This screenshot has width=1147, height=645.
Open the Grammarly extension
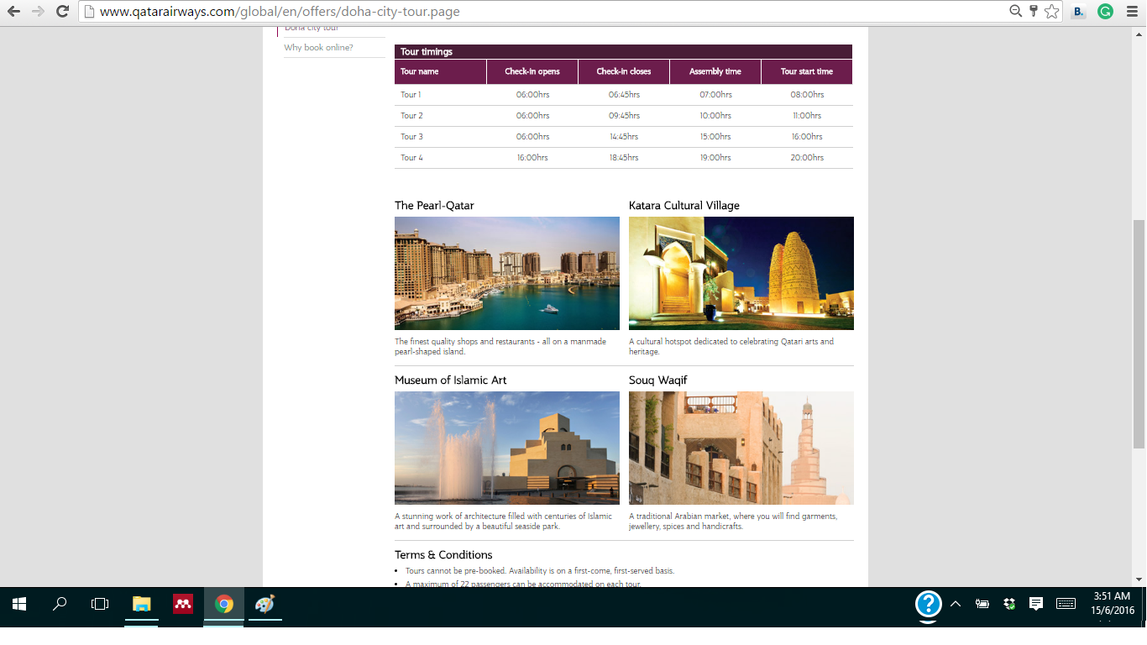pyautogui.click(x=1105, y=13)
